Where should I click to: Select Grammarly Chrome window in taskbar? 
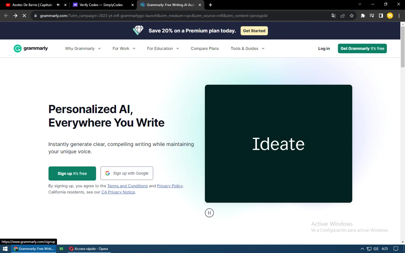[x=34, y=249]
